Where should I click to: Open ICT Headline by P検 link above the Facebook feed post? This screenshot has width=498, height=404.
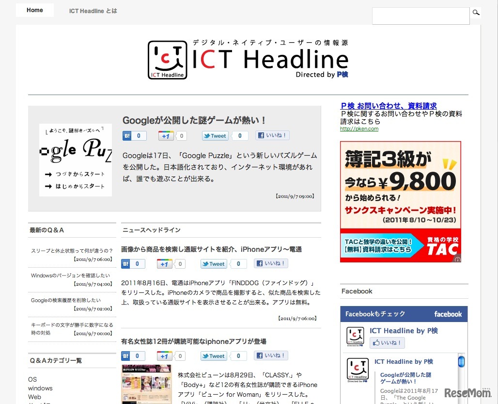point(404,361)
